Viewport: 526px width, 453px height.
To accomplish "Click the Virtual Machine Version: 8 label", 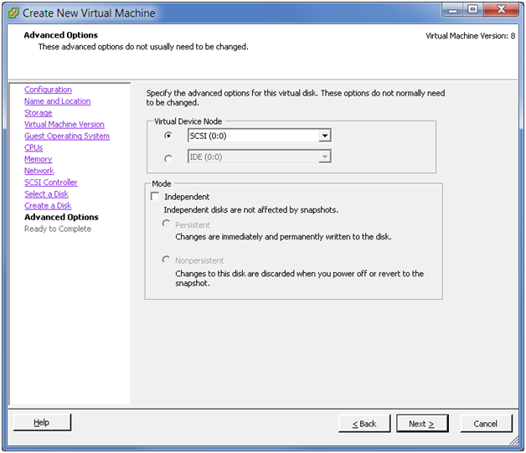I will 471,36.
